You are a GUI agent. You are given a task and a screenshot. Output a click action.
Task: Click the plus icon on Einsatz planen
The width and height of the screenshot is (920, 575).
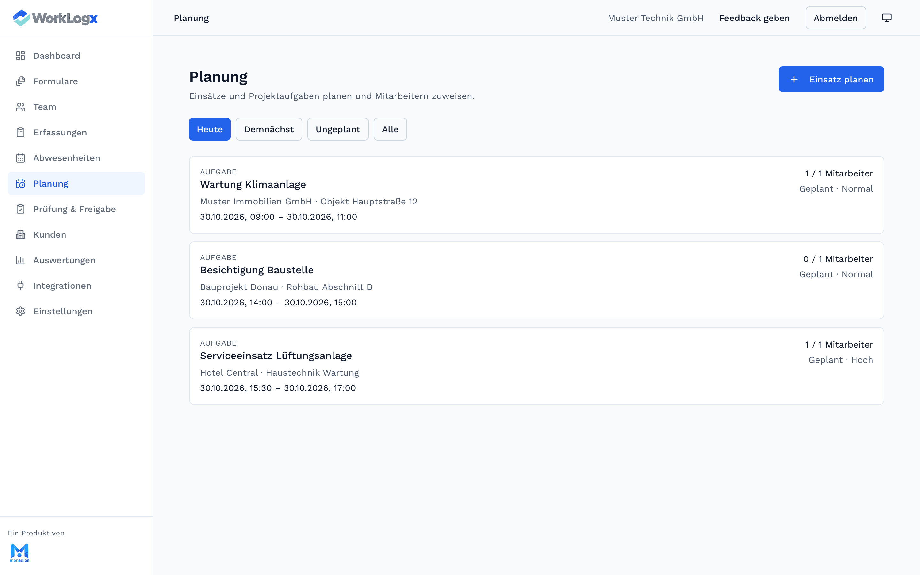pyautogui.click(x=794, y=79)
